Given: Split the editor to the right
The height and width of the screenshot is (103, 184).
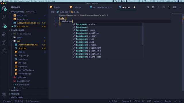Looking at the screenshot, I should [175, 7].
